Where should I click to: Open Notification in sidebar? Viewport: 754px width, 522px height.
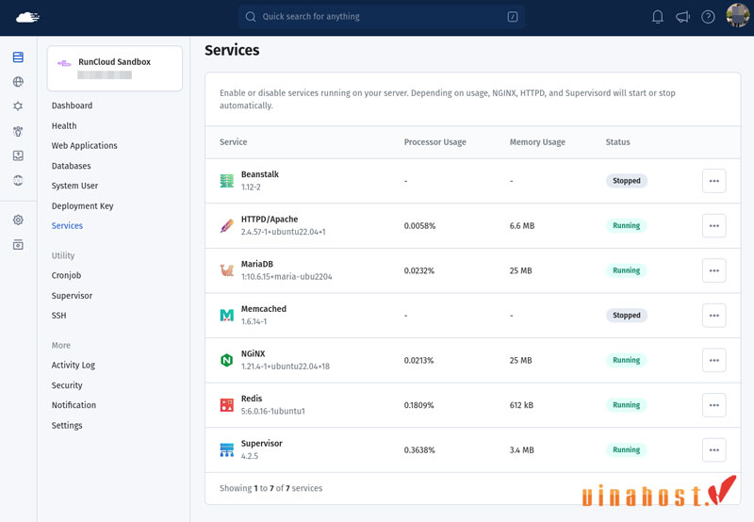pos(74,405)
